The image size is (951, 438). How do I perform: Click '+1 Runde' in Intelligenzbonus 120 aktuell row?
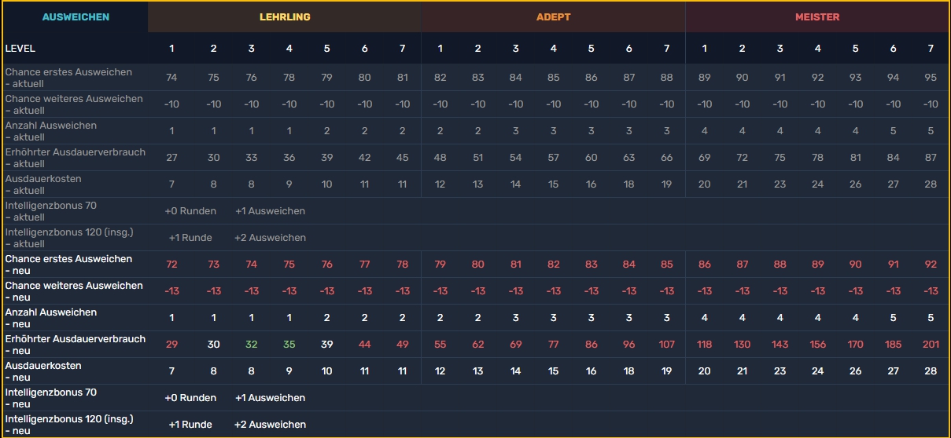pos(190,237)
